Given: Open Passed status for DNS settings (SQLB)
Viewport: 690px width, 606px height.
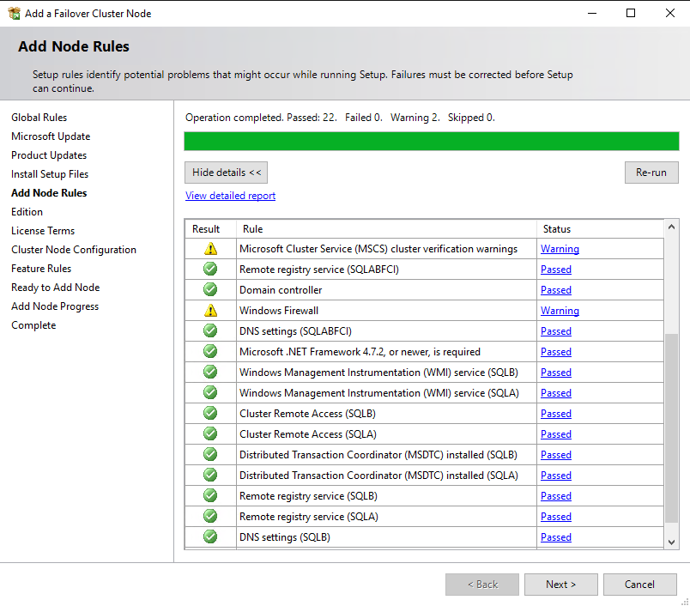Looking at the screenshot, I should click(556, 537).
